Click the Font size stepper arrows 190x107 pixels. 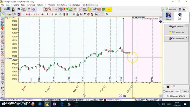[x=181, y=92]
